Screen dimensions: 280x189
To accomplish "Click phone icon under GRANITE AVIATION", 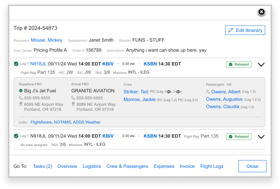I will coord(73,98).
